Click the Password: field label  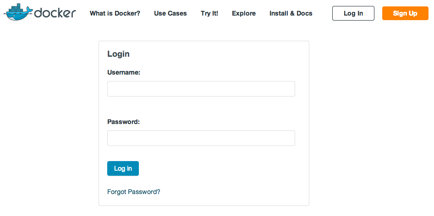coord(123,122)
